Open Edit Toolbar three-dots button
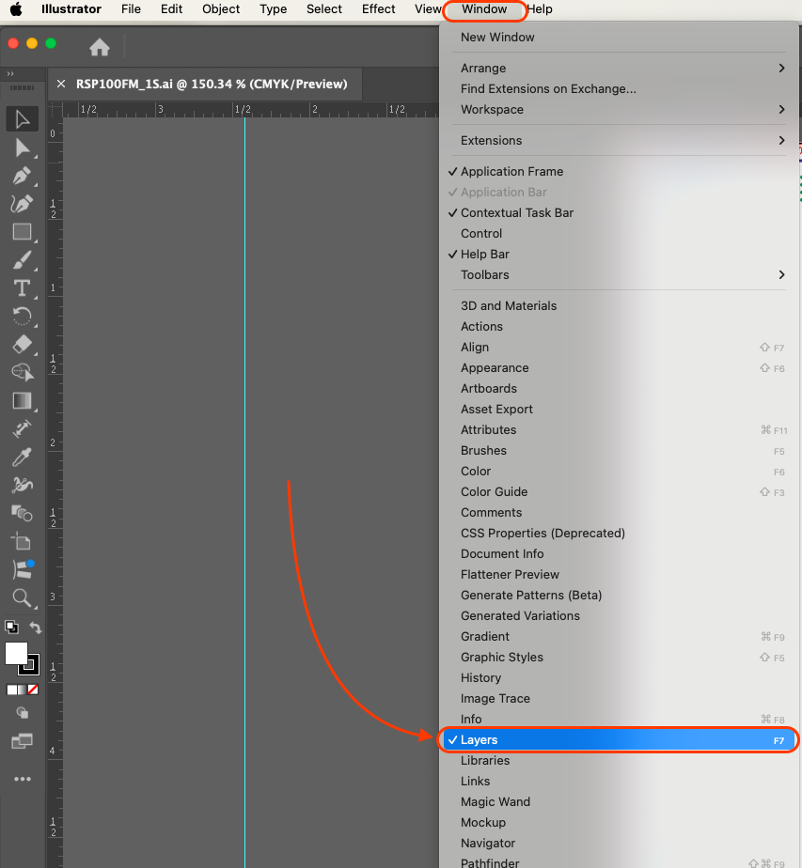 coord(23,779)
